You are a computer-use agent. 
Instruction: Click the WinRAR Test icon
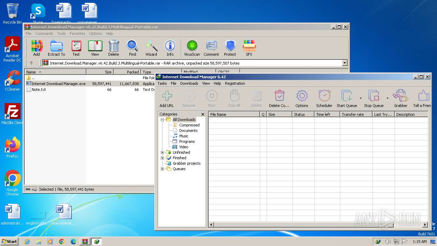pyautogui.click(x=76, y=48)
